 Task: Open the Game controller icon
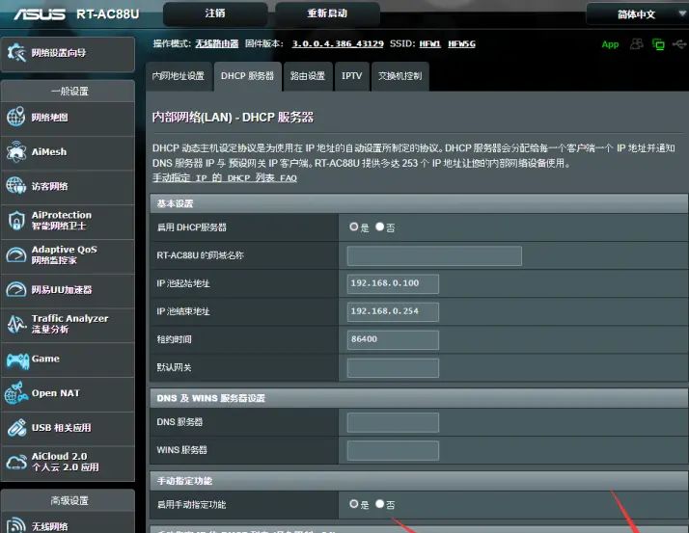click(x=17, y=360)
